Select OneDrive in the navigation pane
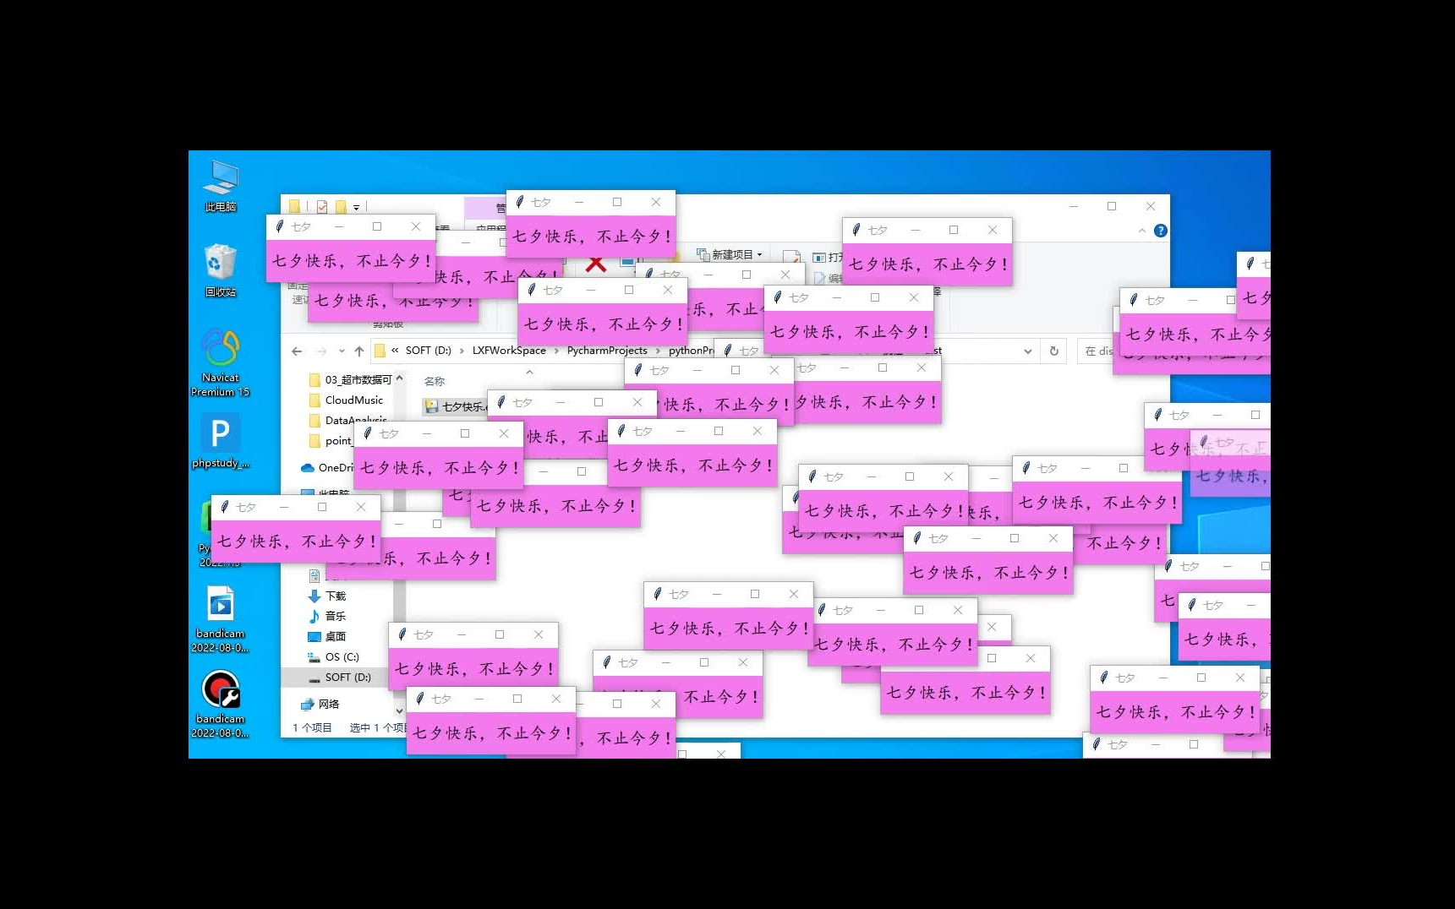The width and height of the screenshot is (1455, 909). pyautogui.click(x=328, y=468)
